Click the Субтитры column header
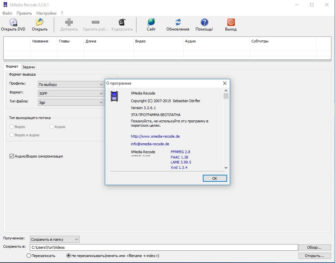 283,41
